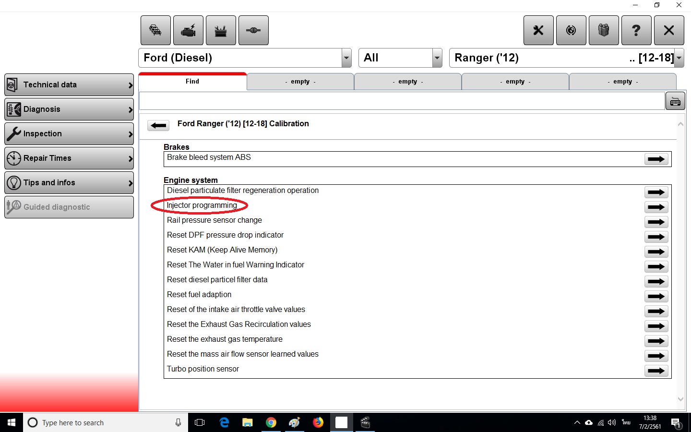Click the plug connector toolbar icon
691x432 pixels.
click(253, 30)
